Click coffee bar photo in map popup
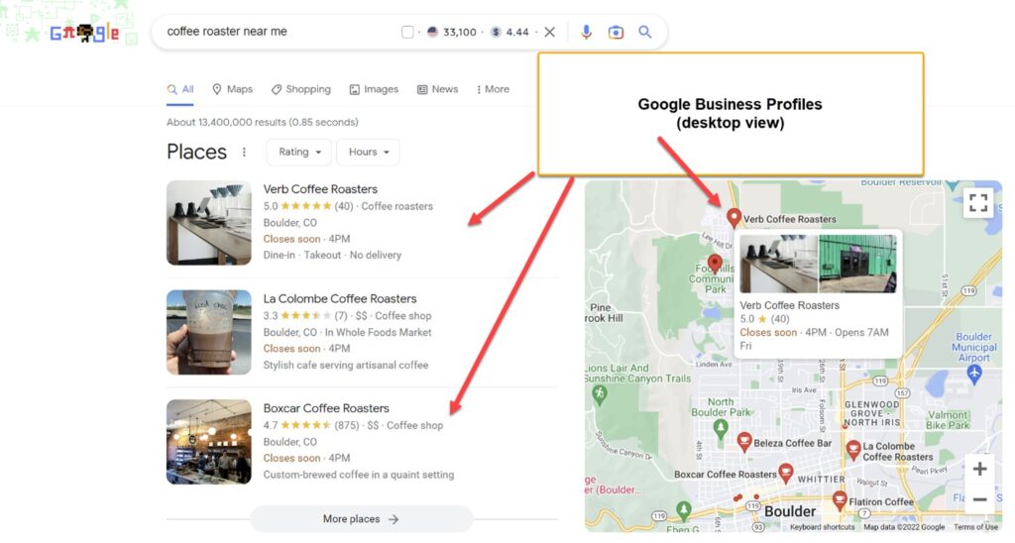This screenshot has width=1015, height=543. 779,264
